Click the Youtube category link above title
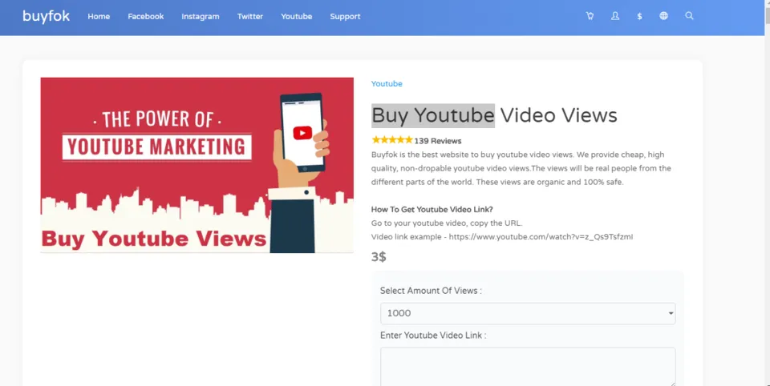Viewport: 770px width, 386px height. tap(387, 84)
